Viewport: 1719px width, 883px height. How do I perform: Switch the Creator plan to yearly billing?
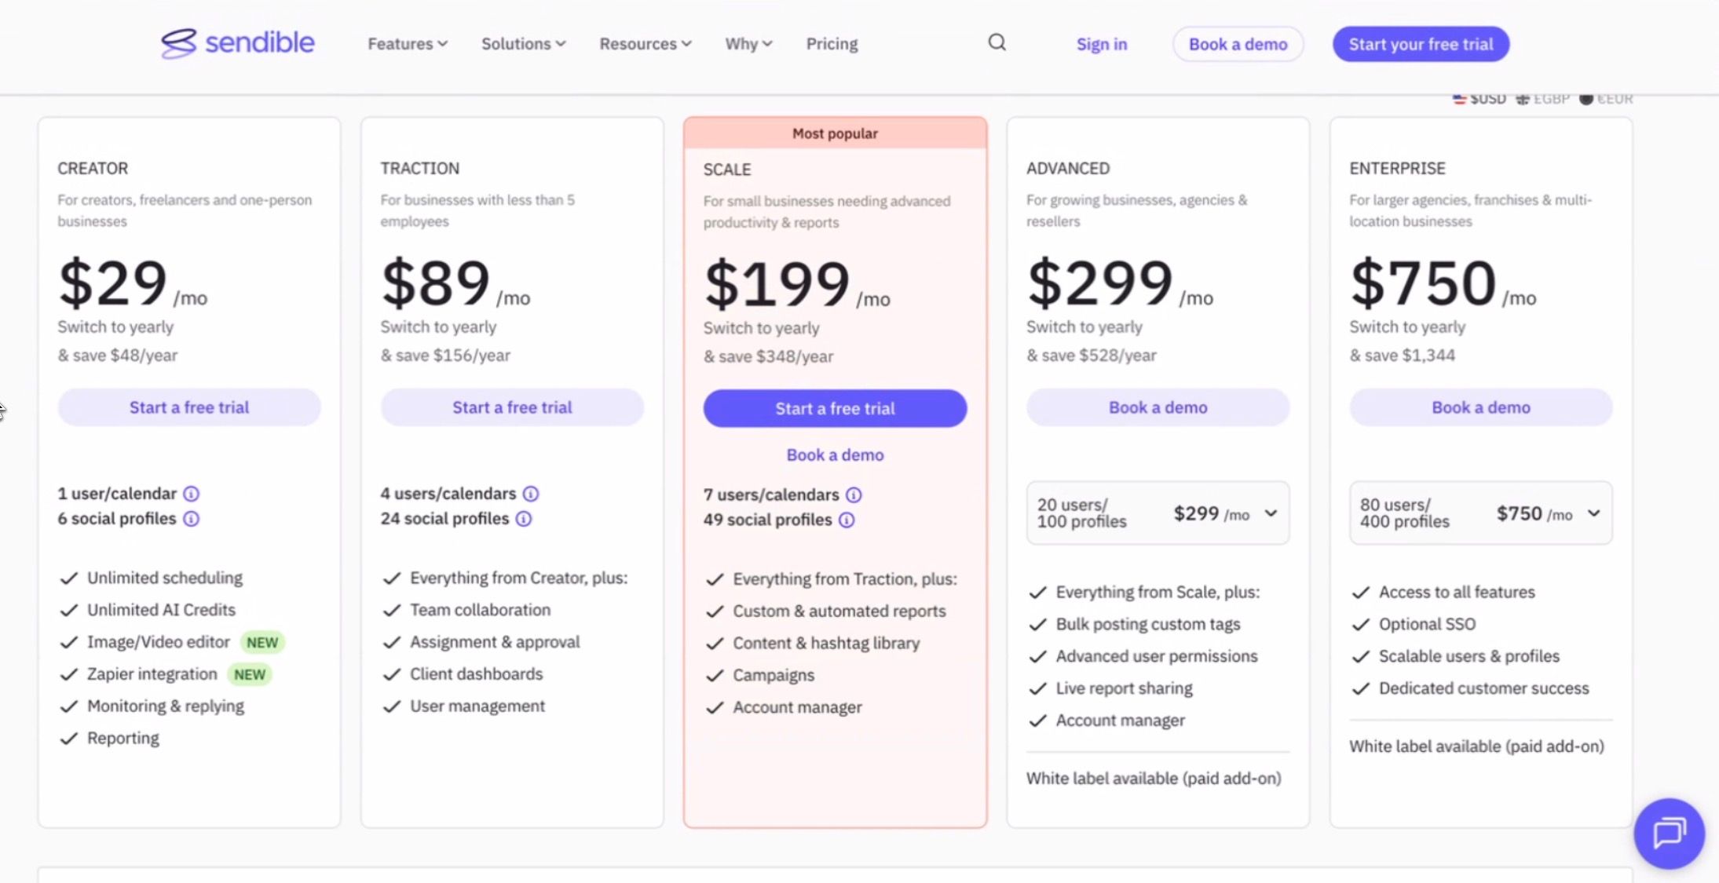(x=115, y=327)
